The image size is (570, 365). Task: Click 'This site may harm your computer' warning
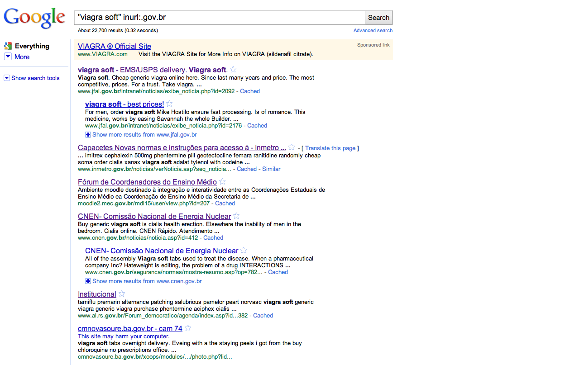[x=124, y=336]
